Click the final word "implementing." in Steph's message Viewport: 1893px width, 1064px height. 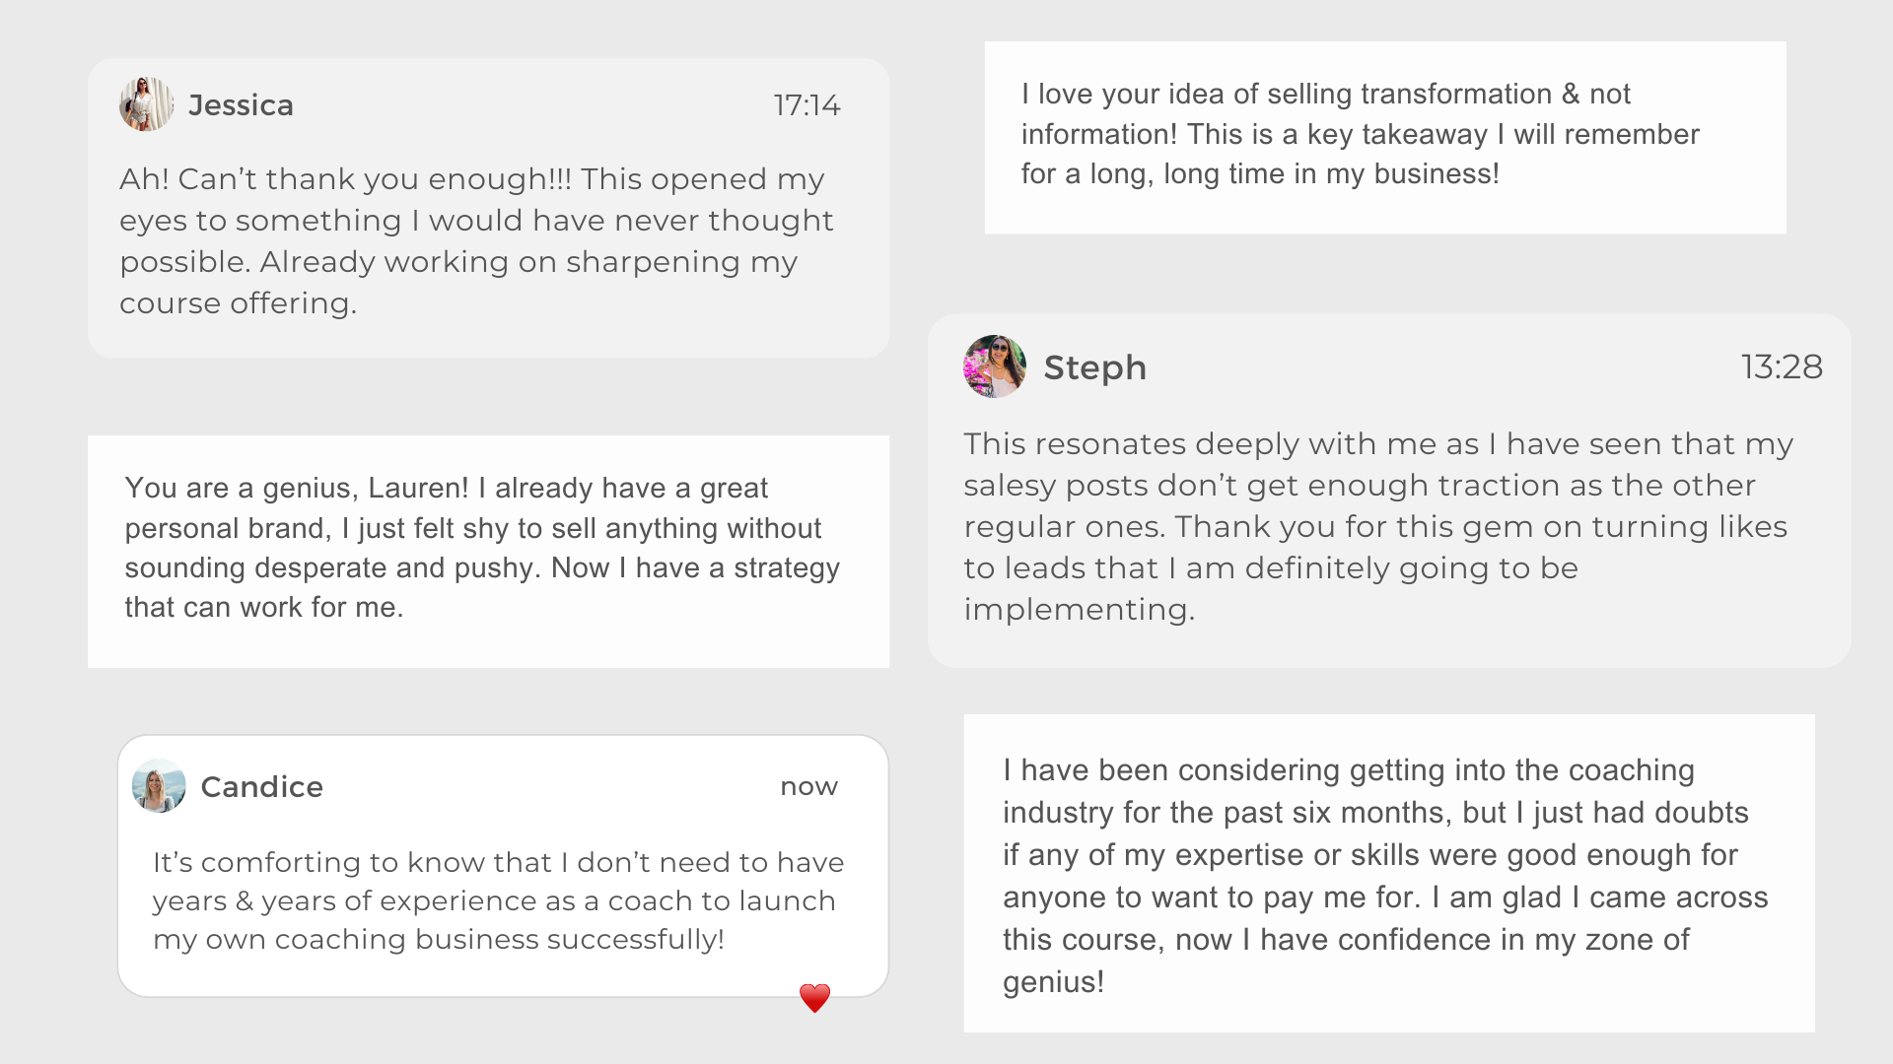1079,610
